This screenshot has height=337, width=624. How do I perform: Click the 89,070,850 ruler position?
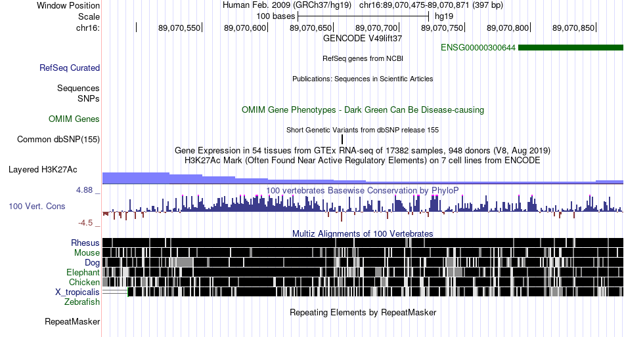click(x=573, y=28)
